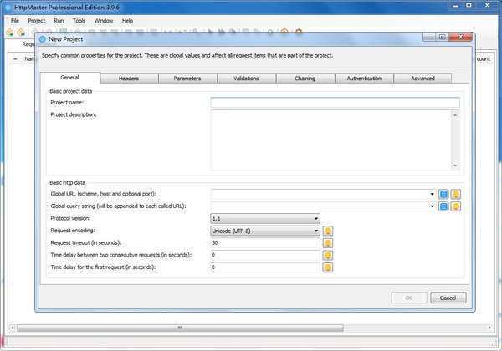Select the General tab
This screenshot has height=351, width=502.
tap(69, 78)
